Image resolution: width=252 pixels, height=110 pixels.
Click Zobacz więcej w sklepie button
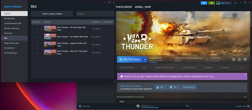[52, 14]
